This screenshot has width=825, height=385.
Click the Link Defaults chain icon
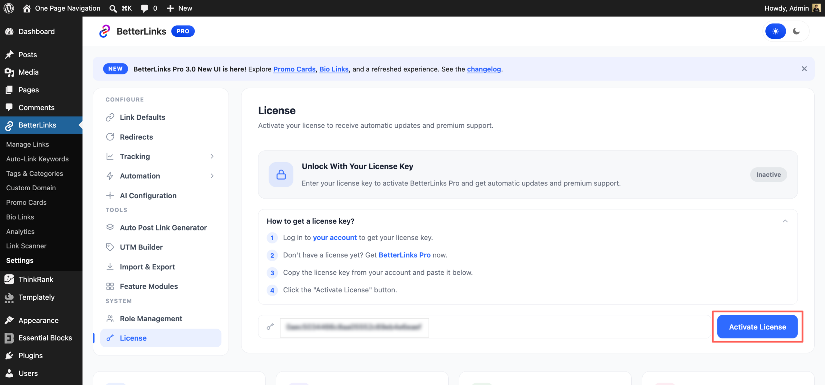tap(110, 117)
